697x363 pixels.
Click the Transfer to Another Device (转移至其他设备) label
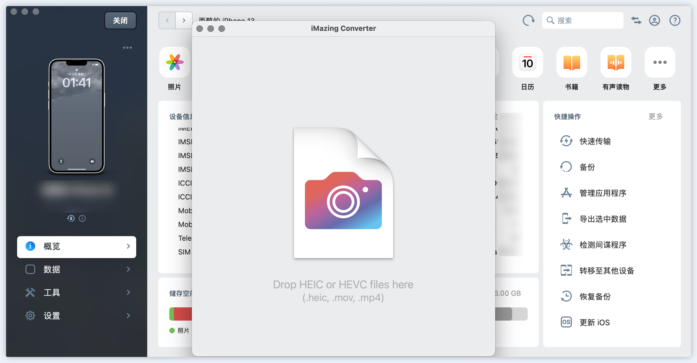pyautogui.click(x=607, y=271)
